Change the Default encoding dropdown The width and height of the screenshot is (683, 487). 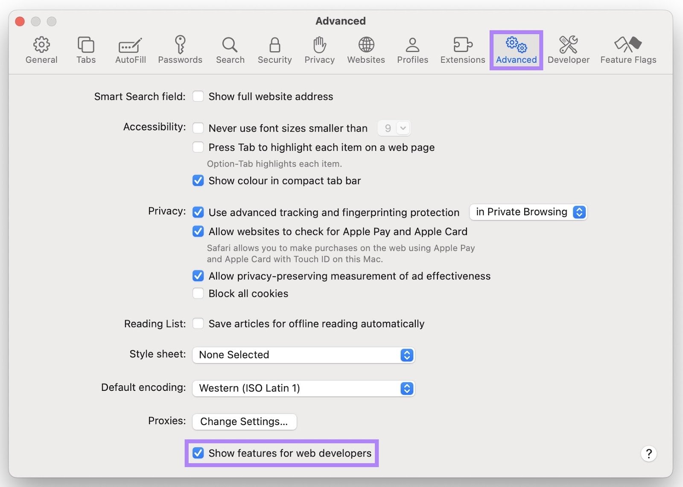tap(303, 388)
